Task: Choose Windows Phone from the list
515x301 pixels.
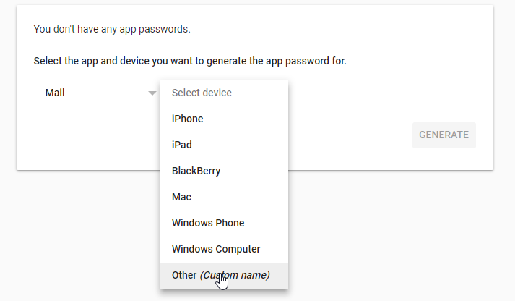Action: [208, 223]
